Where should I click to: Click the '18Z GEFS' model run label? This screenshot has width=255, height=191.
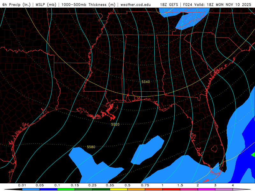coord(169,4)
